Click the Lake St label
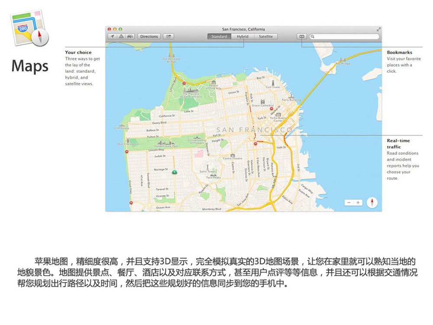 [189, 111]
